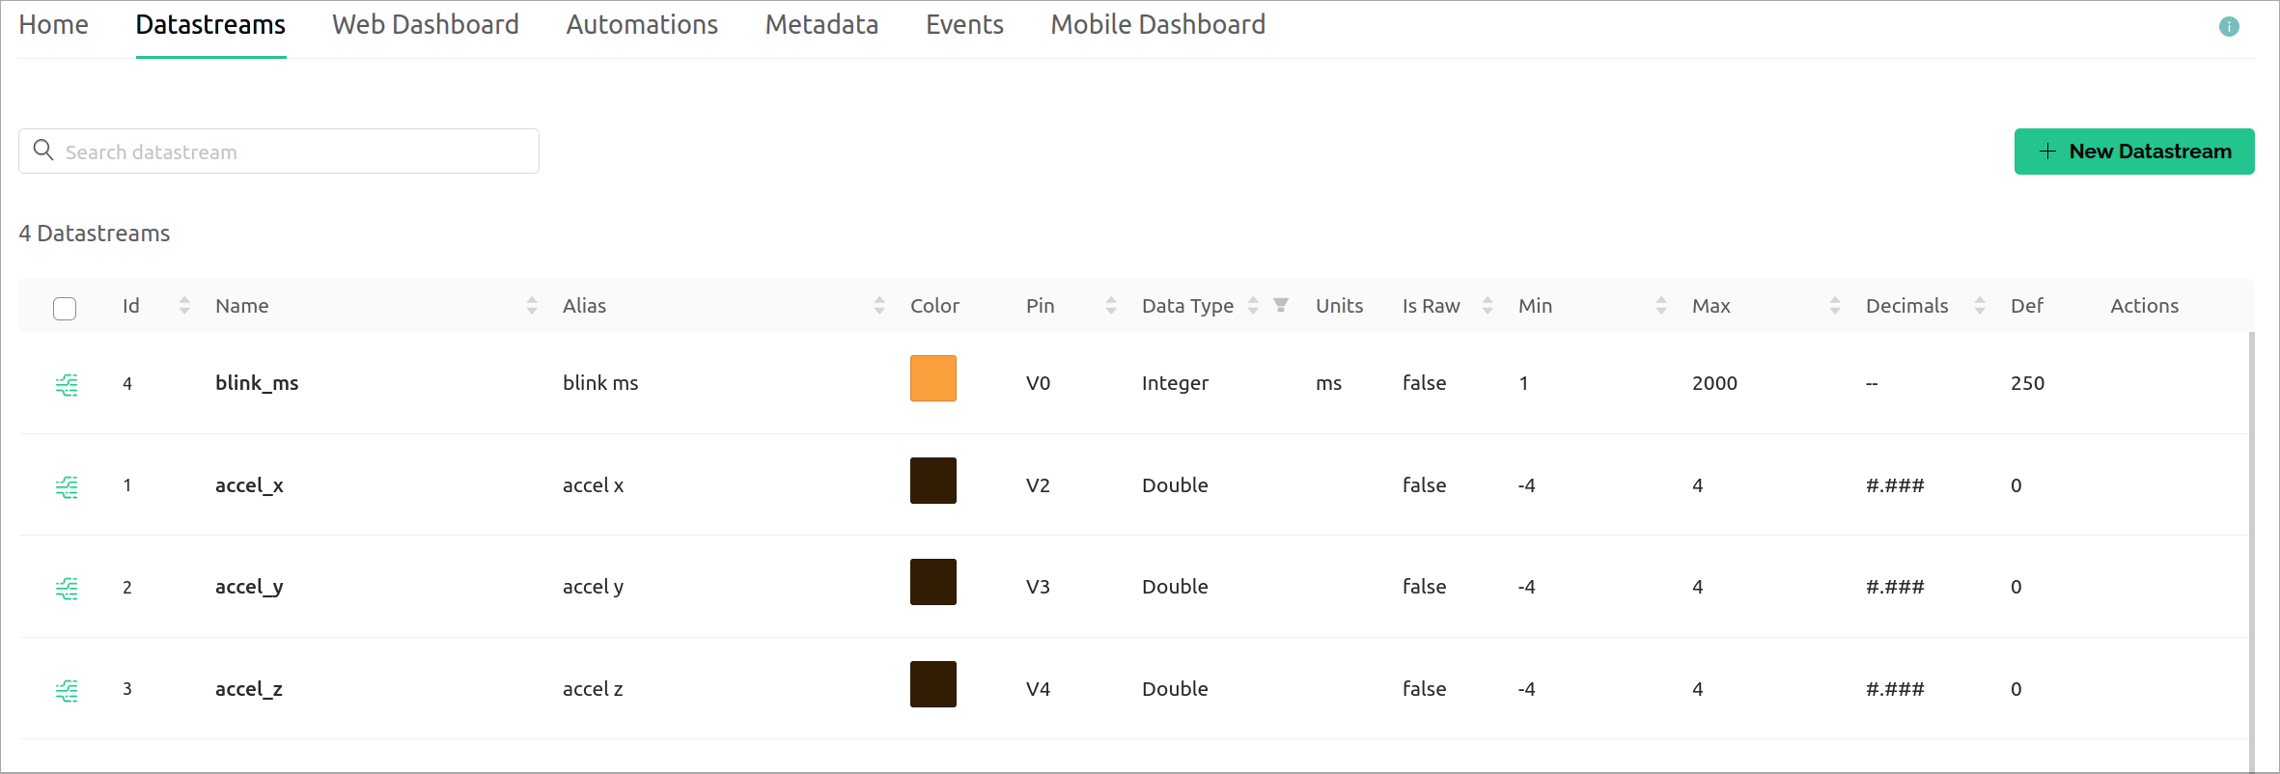Open the Automations tab
2280x774 pixels.
click(642, 25)
